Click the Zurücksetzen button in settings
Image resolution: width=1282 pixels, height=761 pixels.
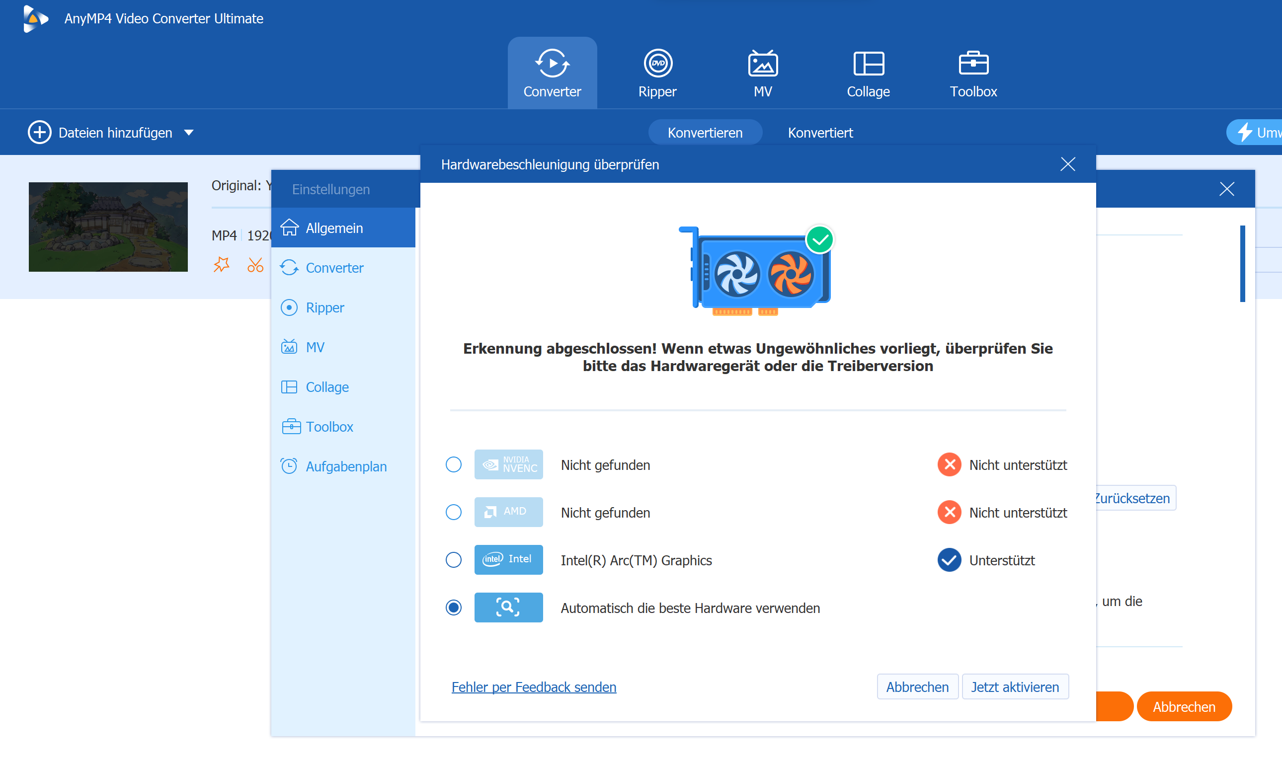[1135, 498]
